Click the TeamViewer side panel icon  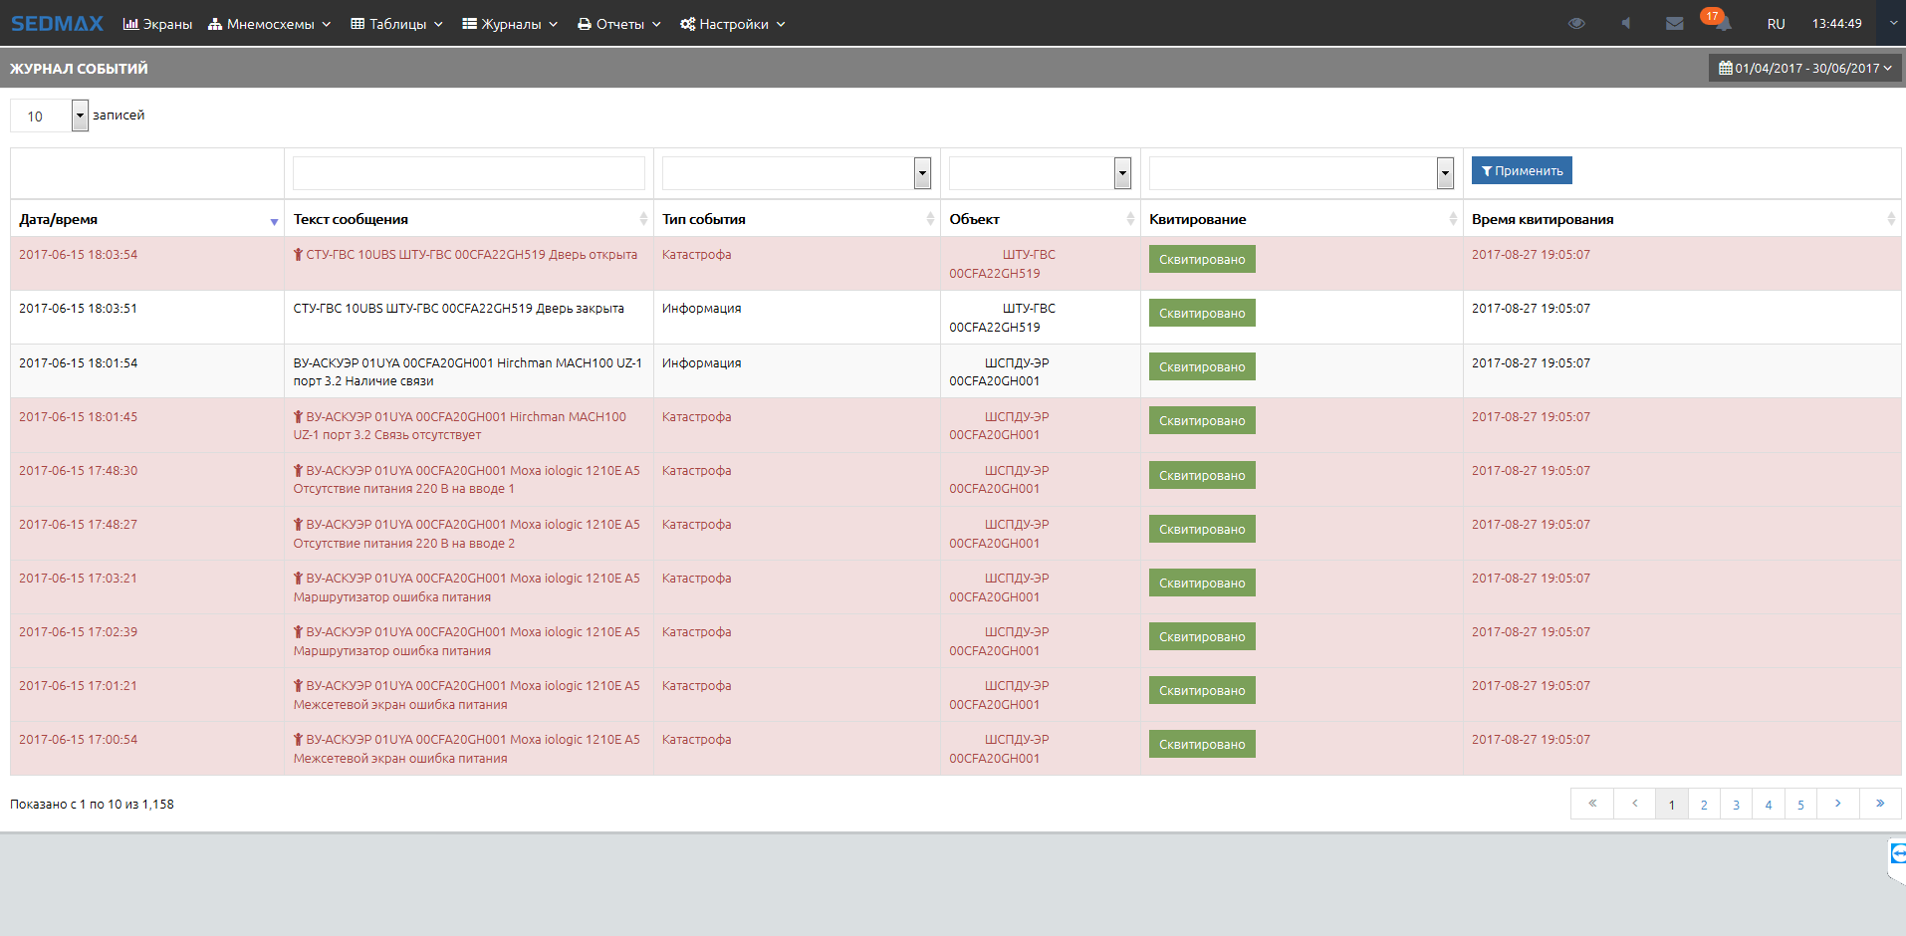click(x=1897, y=854)
